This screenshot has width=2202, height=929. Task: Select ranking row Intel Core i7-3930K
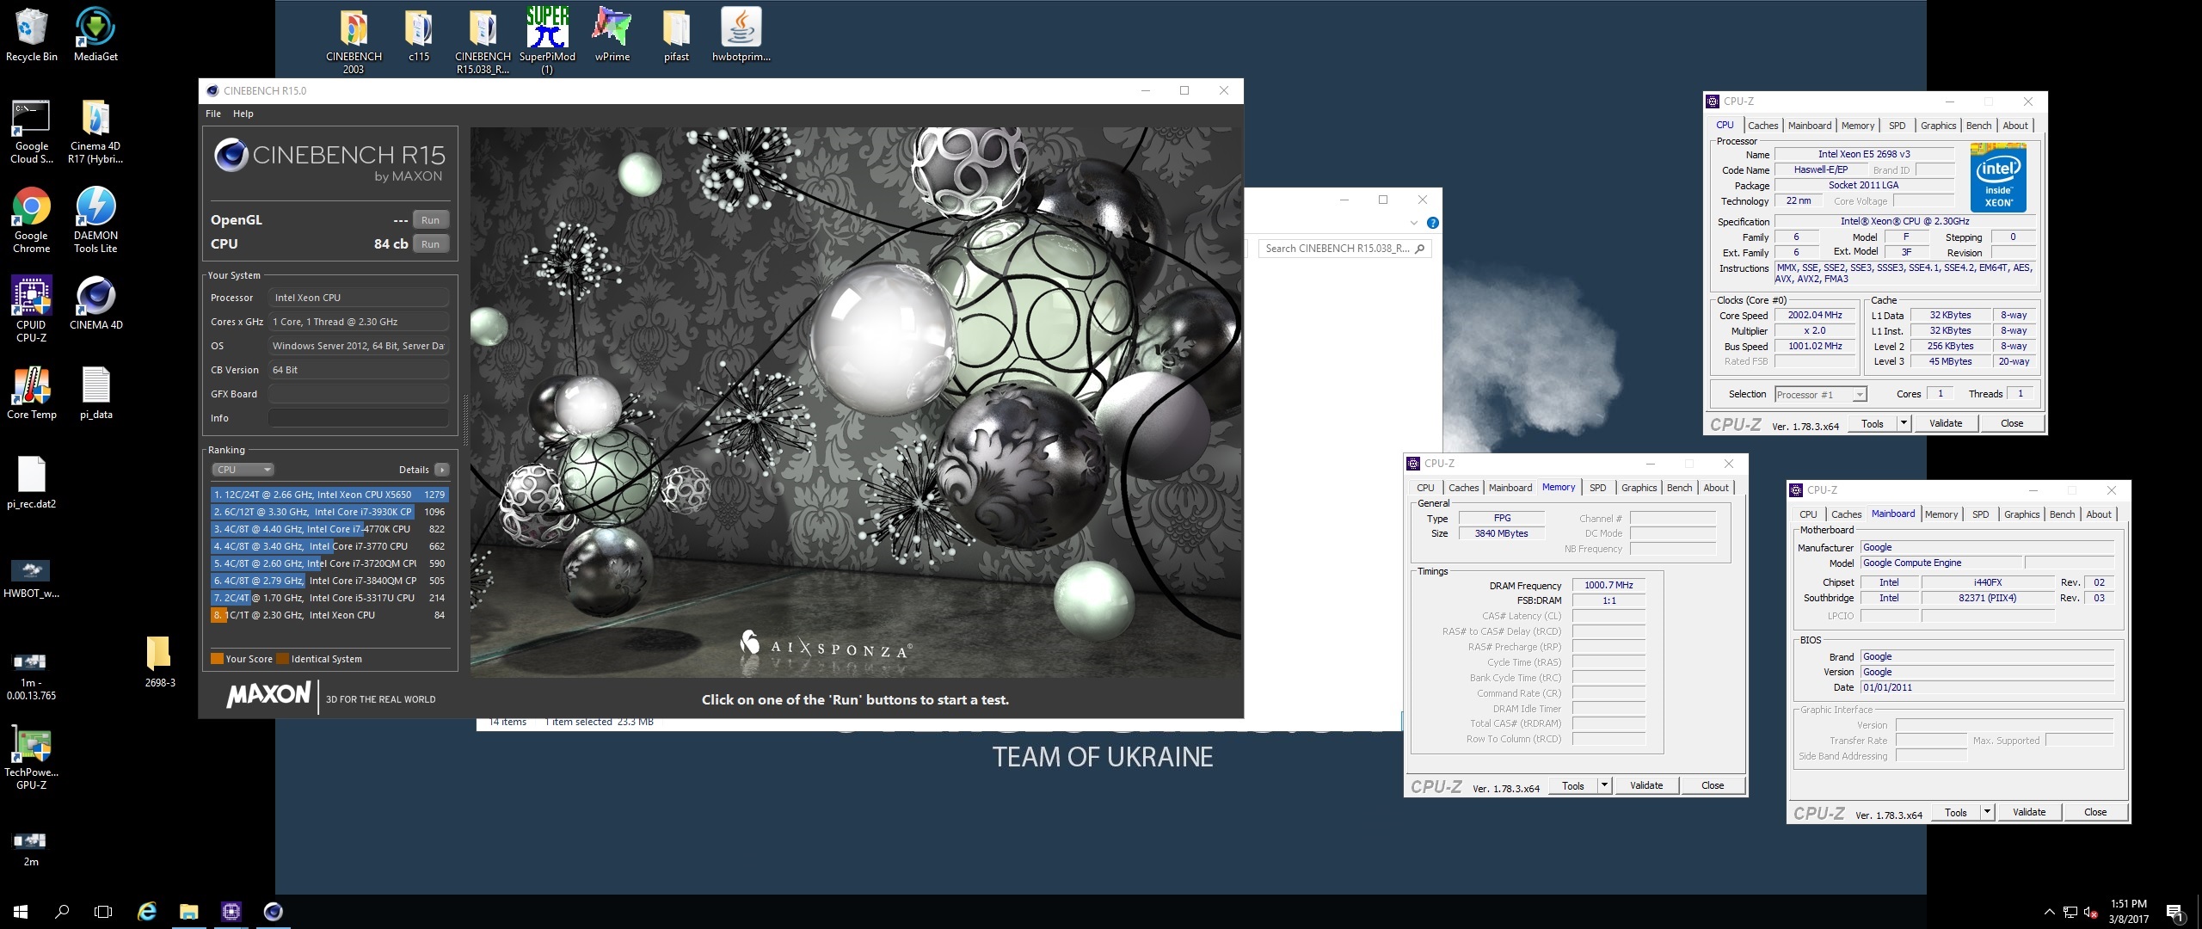329,512
